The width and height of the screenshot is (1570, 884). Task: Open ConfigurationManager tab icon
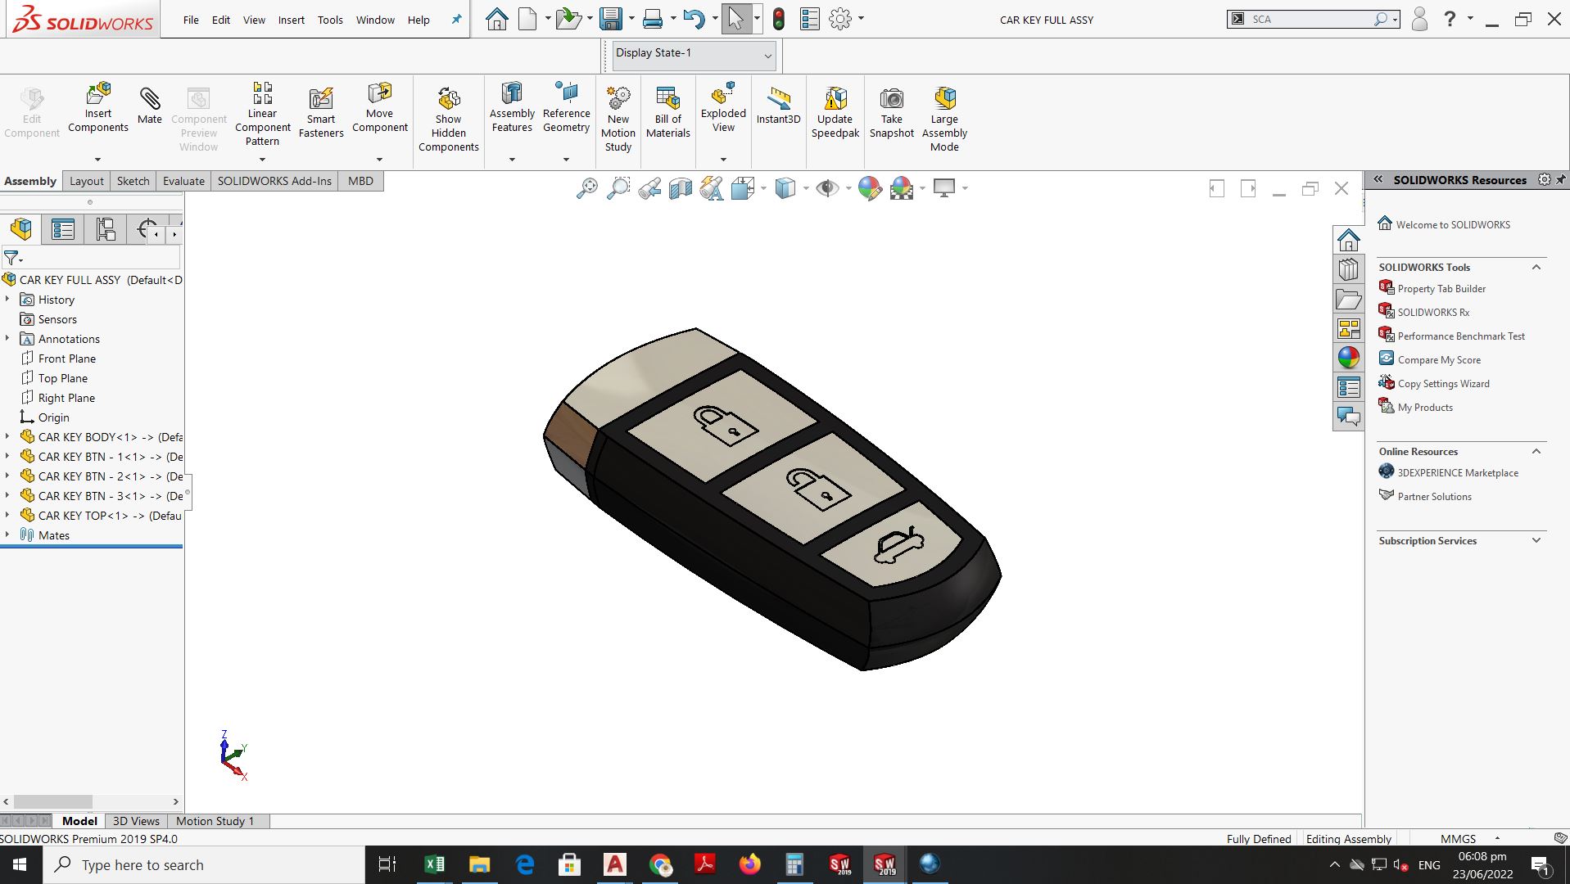pos(105,229)
